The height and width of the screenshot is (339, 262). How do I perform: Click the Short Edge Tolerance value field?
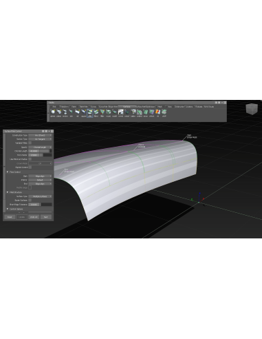[34, 205]
